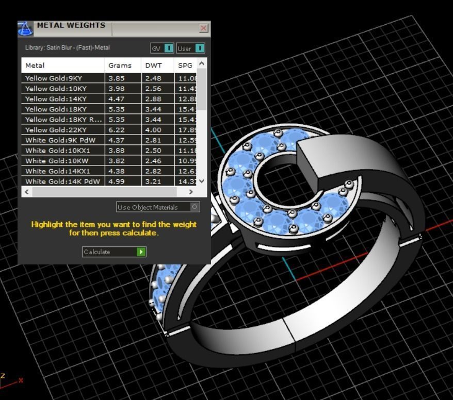Click the horizontal scrollbar thumb

click(104, 192)
